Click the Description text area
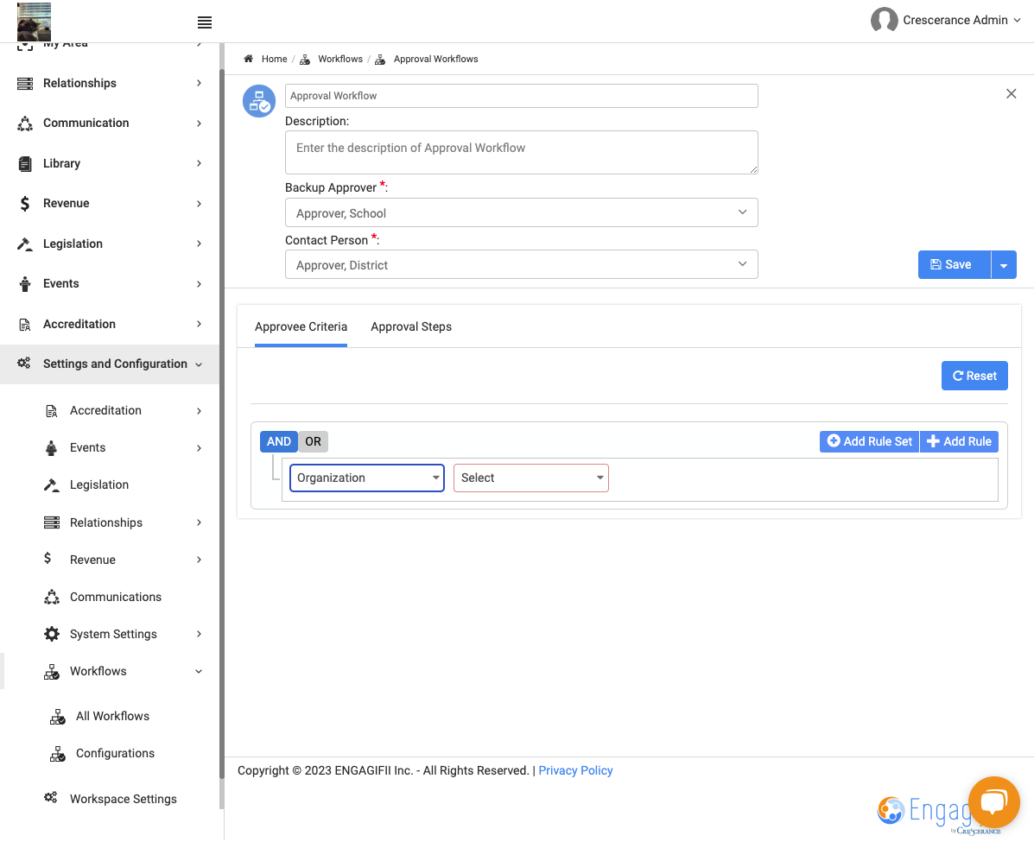Screen dimensions: 1034x842 pos(521,152)
